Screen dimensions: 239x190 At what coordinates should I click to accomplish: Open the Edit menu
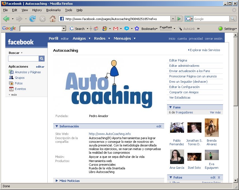coord(15,10)
